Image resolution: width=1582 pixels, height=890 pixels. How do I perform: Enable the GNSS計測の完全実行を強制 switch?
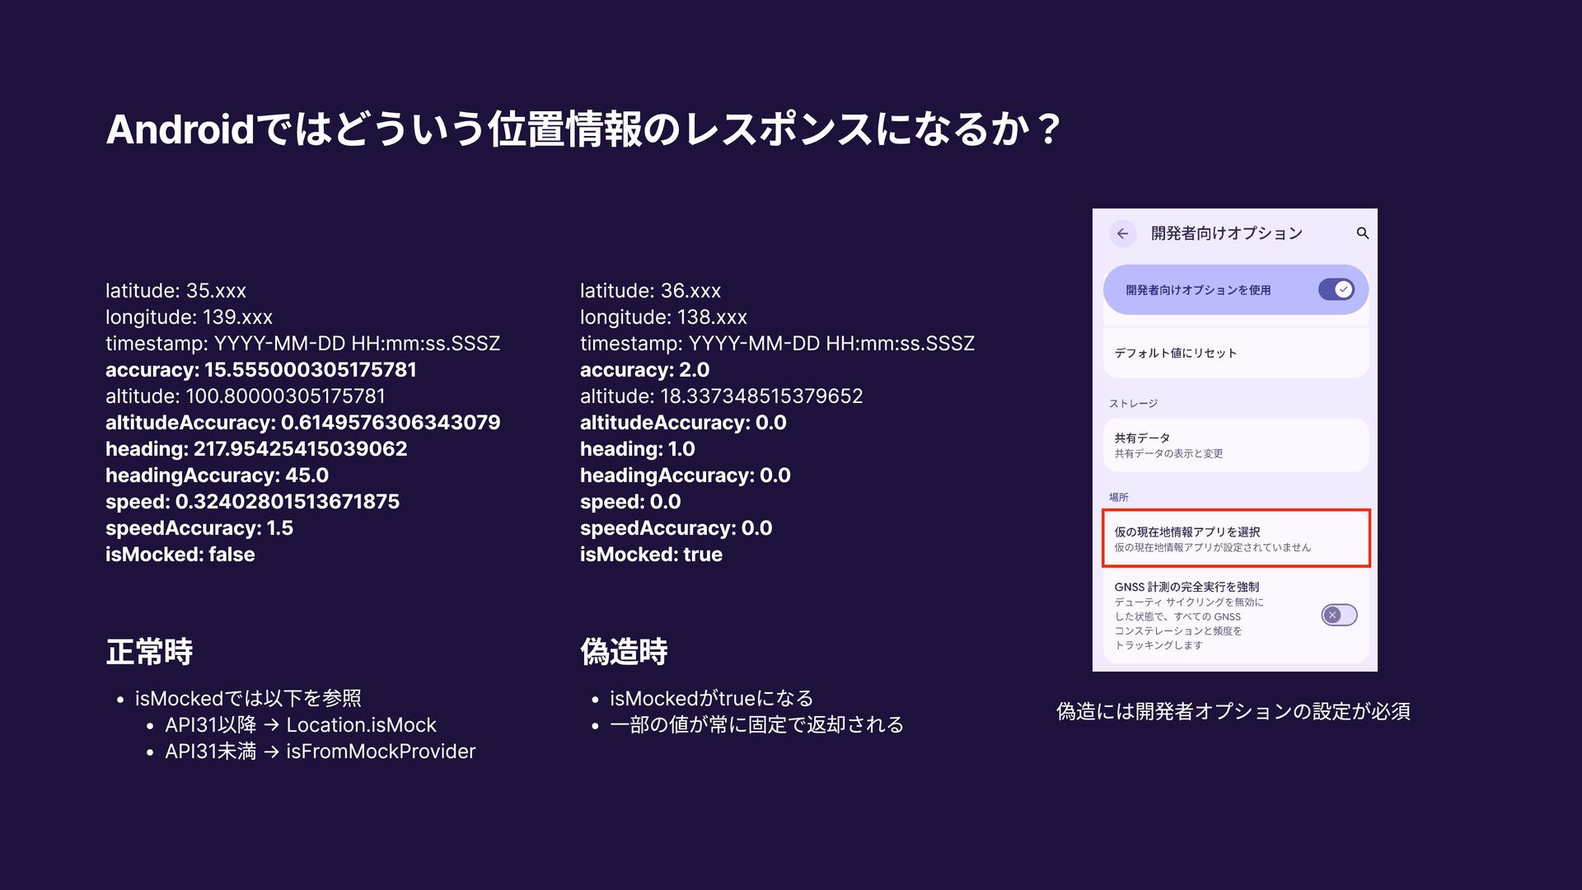1339,615
